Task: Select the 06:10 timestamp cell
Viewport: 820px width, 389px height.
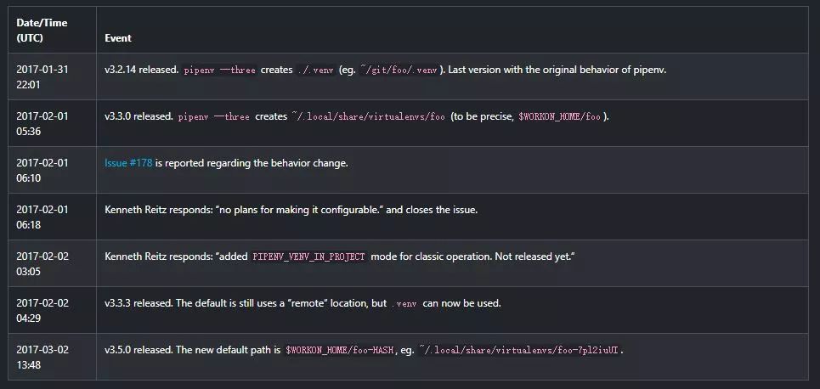Action: point(31,178)
